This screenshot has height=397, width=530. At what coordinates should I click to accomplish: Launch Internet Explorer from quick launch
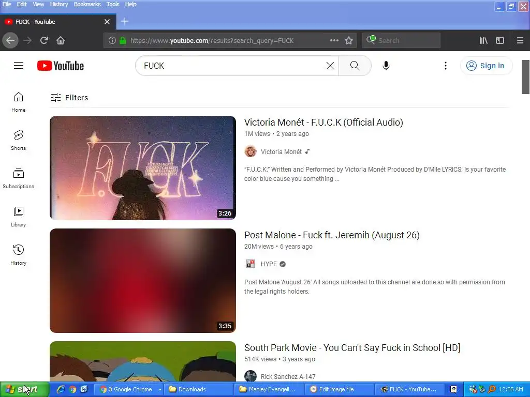coord(61,389)
